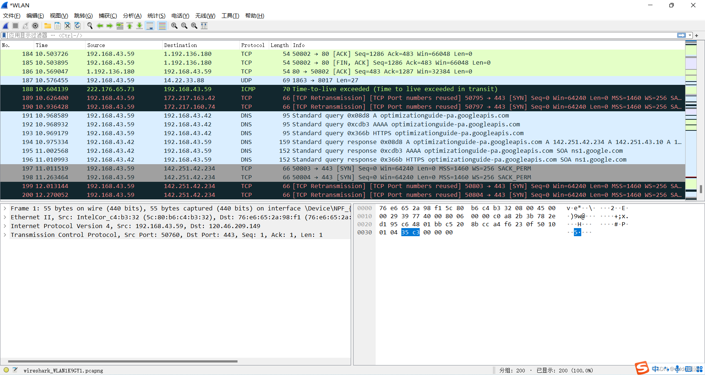Toggle auto-scroll during live capture
Image resolution: width=705 pixels, height=375 pixels.
click(x=150, y=26)
